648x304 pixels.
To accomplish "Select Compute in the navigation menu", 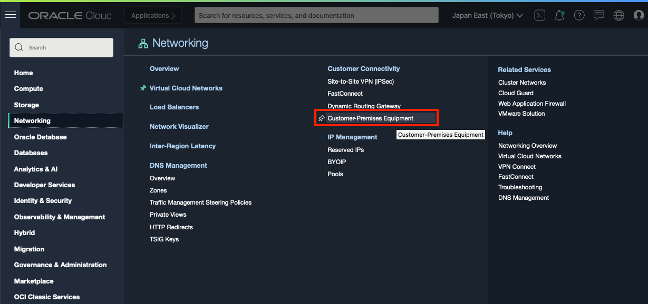I will 28,89.
